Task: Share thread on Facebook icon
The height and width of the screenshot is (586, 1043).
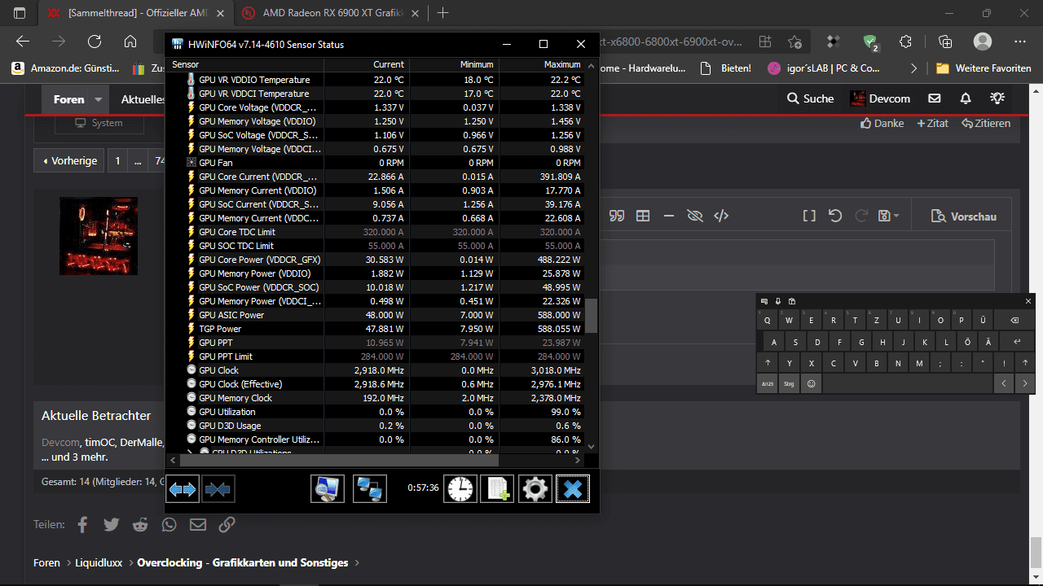Action: point(82,524)
